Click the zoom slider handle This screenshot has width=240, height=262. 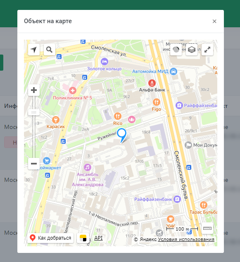34,112
